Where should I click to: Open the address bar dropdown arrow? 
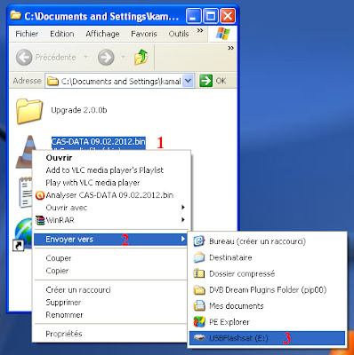point(189,81)
